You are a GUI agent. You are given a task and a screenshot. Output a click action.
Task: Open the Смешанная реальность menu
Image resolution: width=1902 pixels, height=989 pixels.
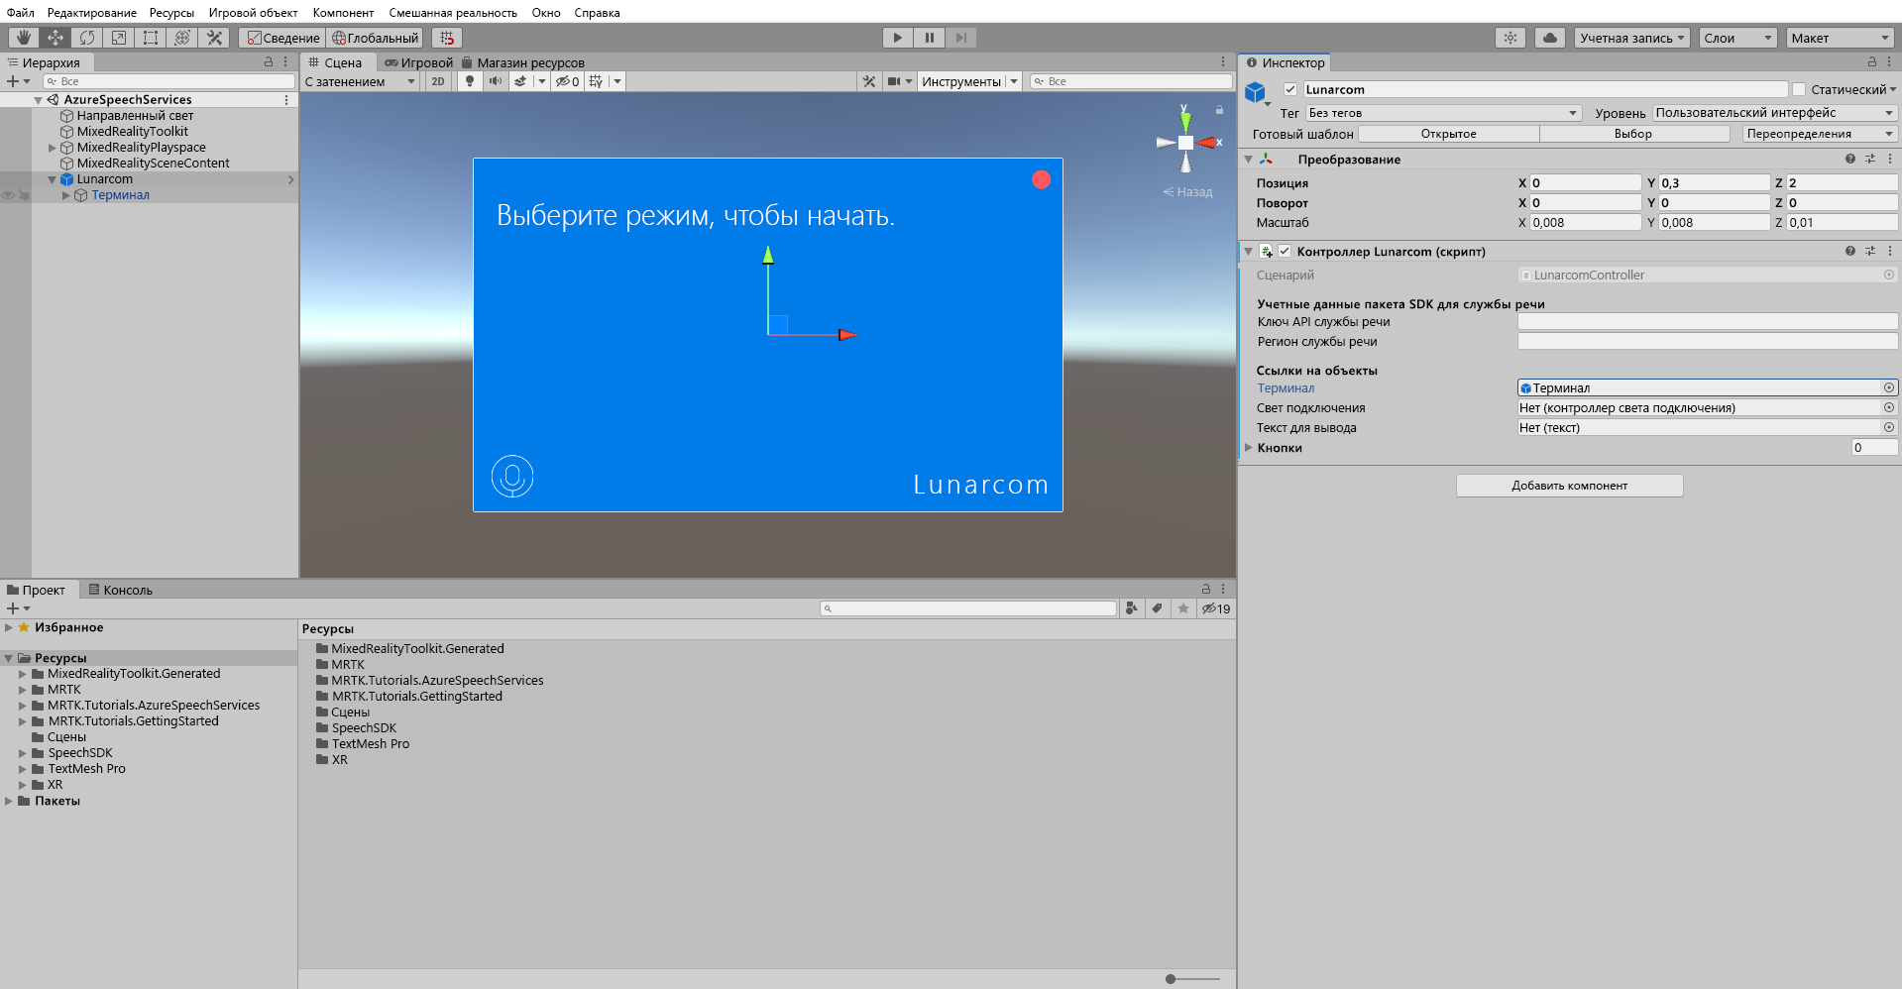(x=453, y=12)
